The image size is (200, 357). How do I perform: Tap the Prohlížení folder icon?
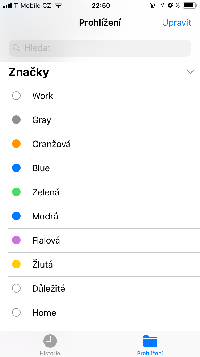coord(150,341)
